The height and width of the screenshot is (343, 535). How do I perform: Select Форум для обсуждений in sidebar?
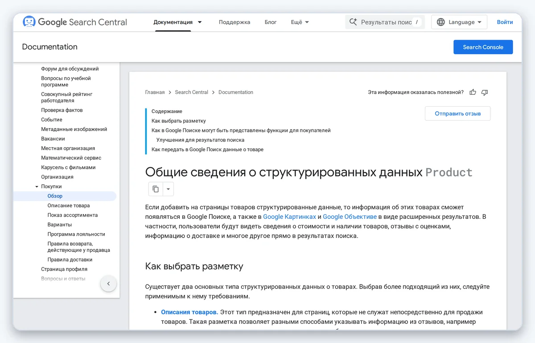tap(70, 69)
